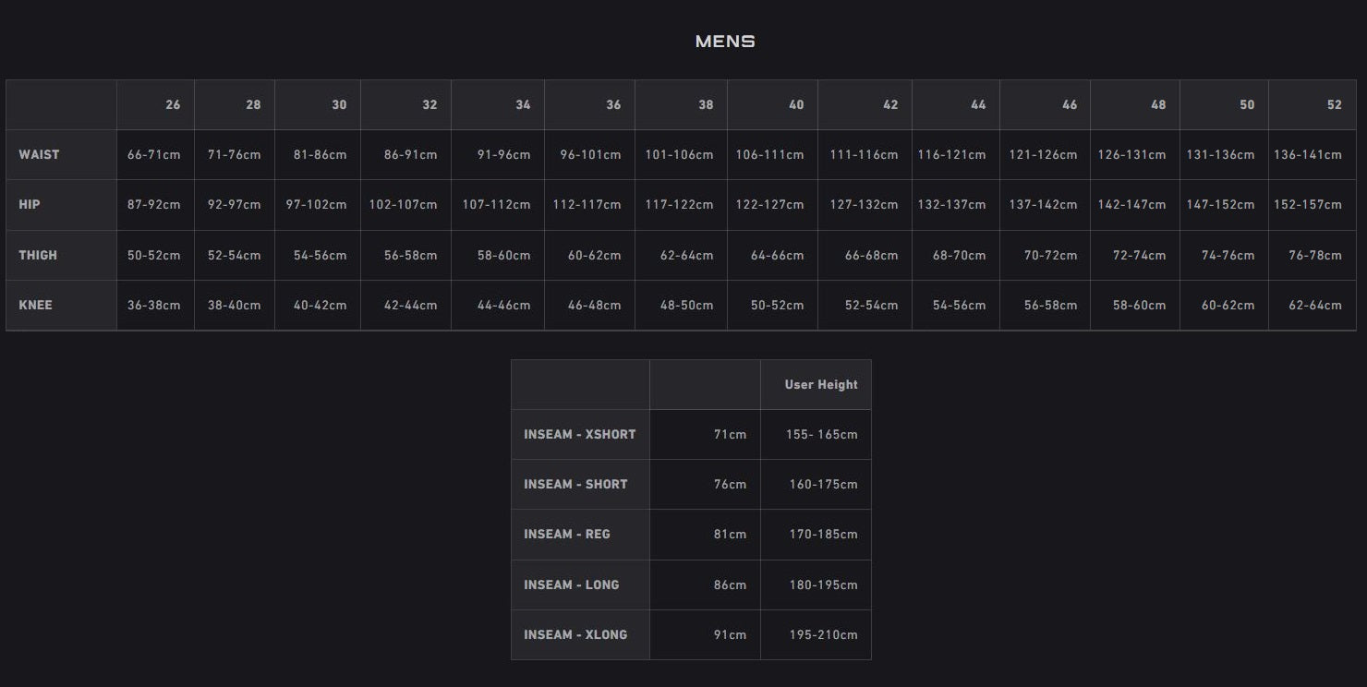
Task: Click the 86cm inseam length cell
Action: pyautogui.click(x=730, y=585)
